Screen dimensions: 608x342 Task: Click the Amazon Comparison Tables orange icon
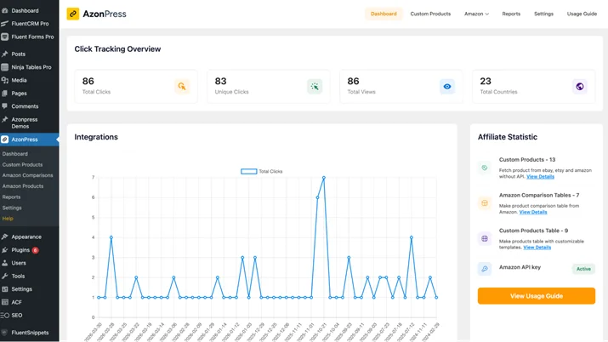(485, 203)
